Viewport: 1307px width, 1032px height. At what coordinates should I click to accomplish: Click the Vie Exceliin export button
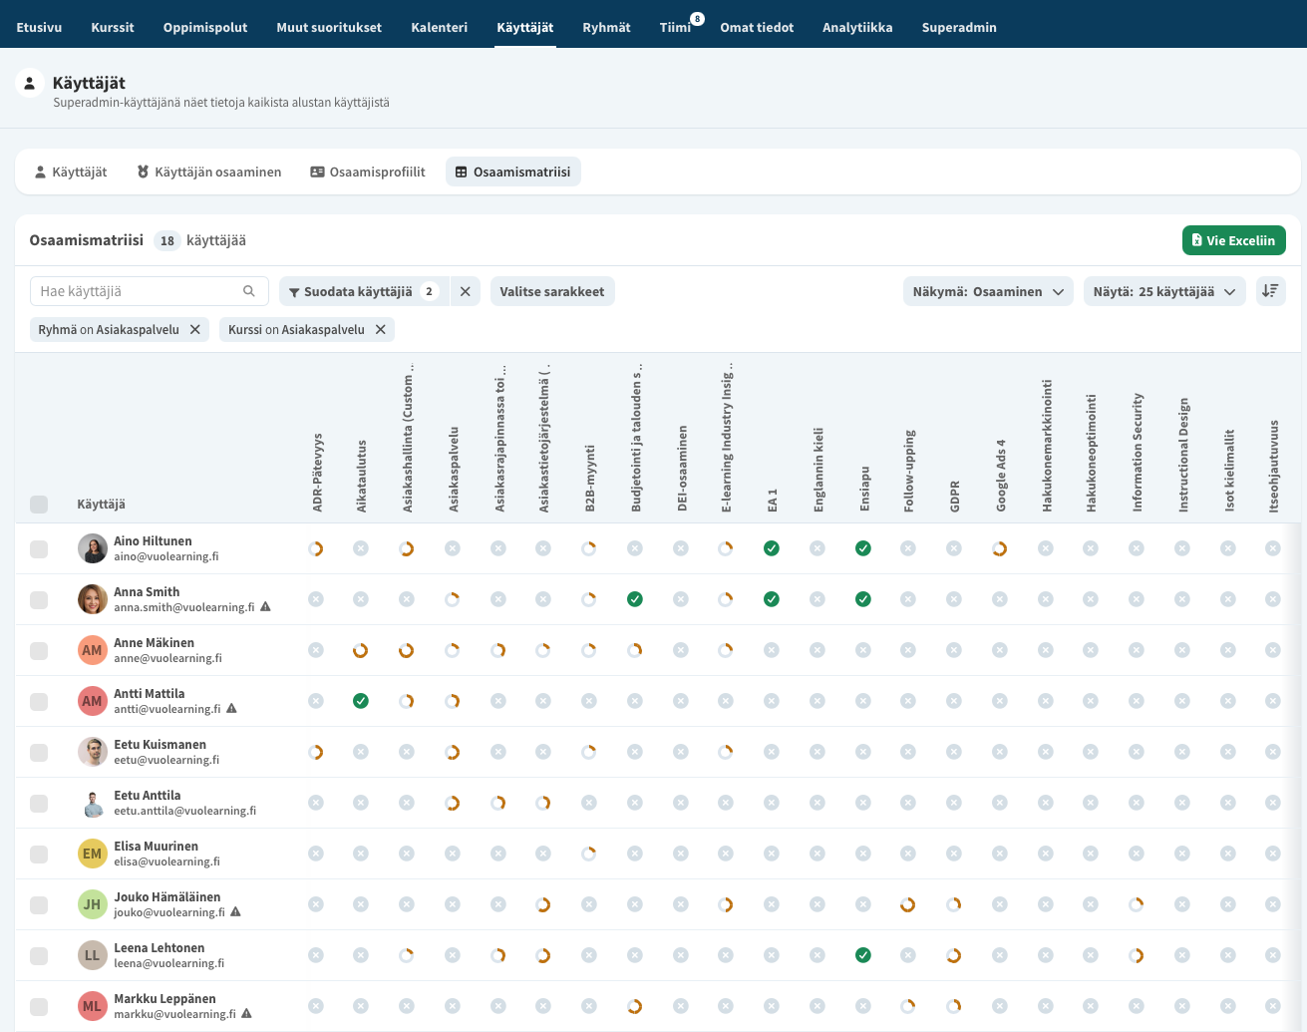1234,240
